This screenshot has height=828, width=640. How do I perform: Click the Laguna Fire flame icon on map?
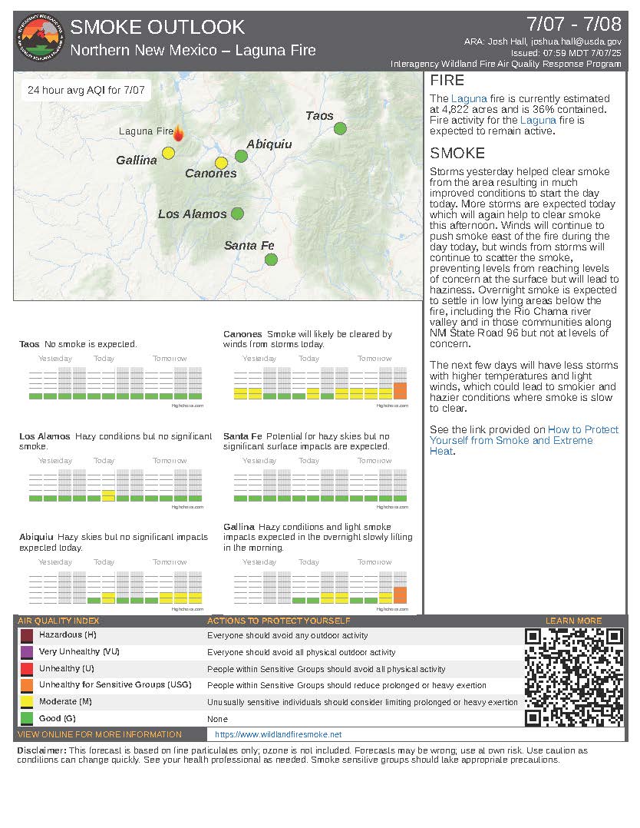point(178,134)
